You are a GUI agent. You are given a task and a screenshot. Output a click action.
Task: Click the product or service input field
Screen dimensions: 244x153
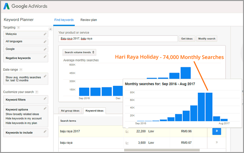pyautogui.click(x=118, y=39)
